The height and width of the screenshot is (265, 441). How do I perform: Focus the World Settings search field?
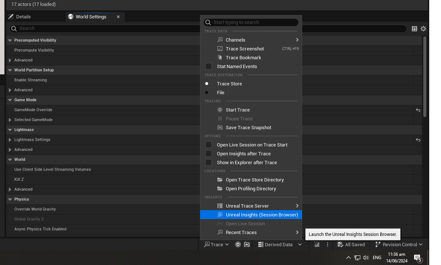coord(208,28)
